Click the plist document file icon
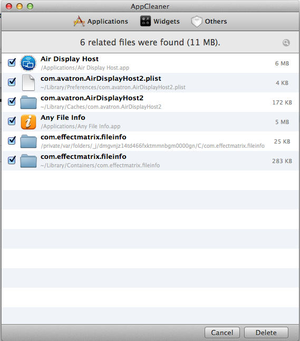Viewport: 300px width, 341px height. [x=28, y=83]
